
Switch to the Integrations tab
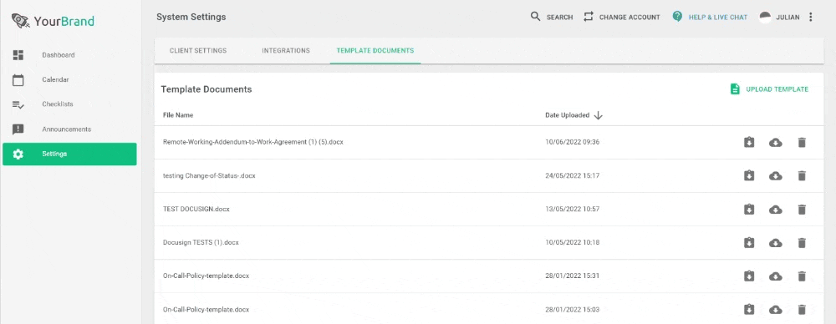tap(286, 51)
